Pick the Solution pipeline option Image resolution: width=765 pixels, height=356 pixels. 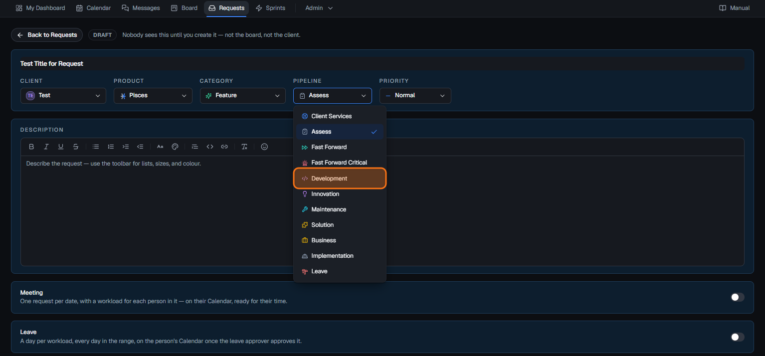click(x=340, y=225)
